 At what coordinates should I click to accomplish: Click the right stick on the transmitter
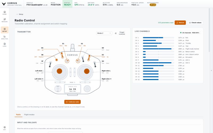pyautogui.click(x=85, y=72)
